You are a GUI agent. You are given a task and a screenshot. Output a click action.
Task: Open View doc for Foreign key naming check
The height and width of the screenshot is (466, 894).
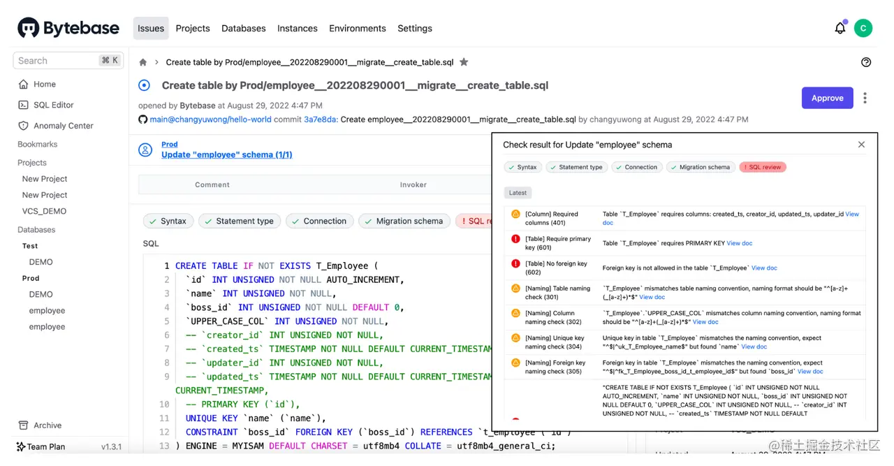point(810,372)
